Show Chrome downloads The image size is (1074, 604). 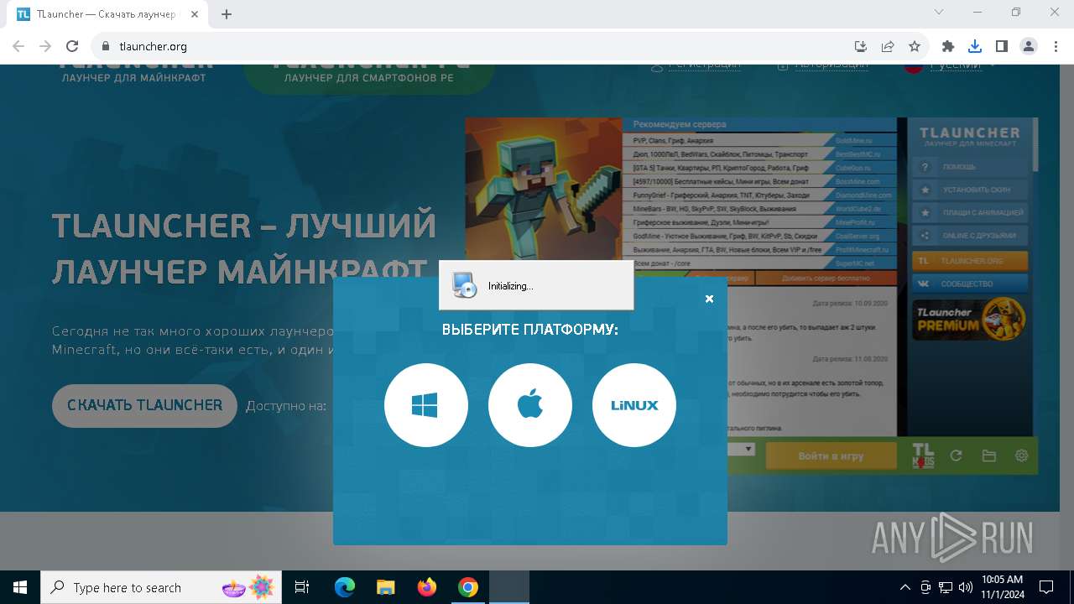[x=974, y=46]
